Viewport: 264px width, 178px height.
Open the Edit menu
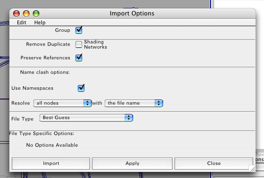coord(22,22)
